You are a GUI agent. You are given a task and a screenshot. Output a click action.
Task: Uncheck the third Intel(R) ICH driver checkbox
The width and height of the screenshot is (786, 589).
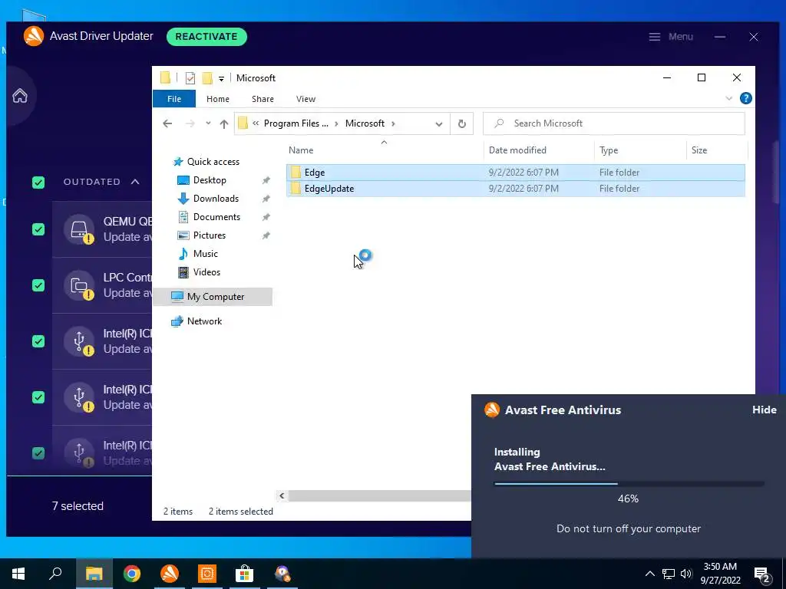tap(38, 453)
